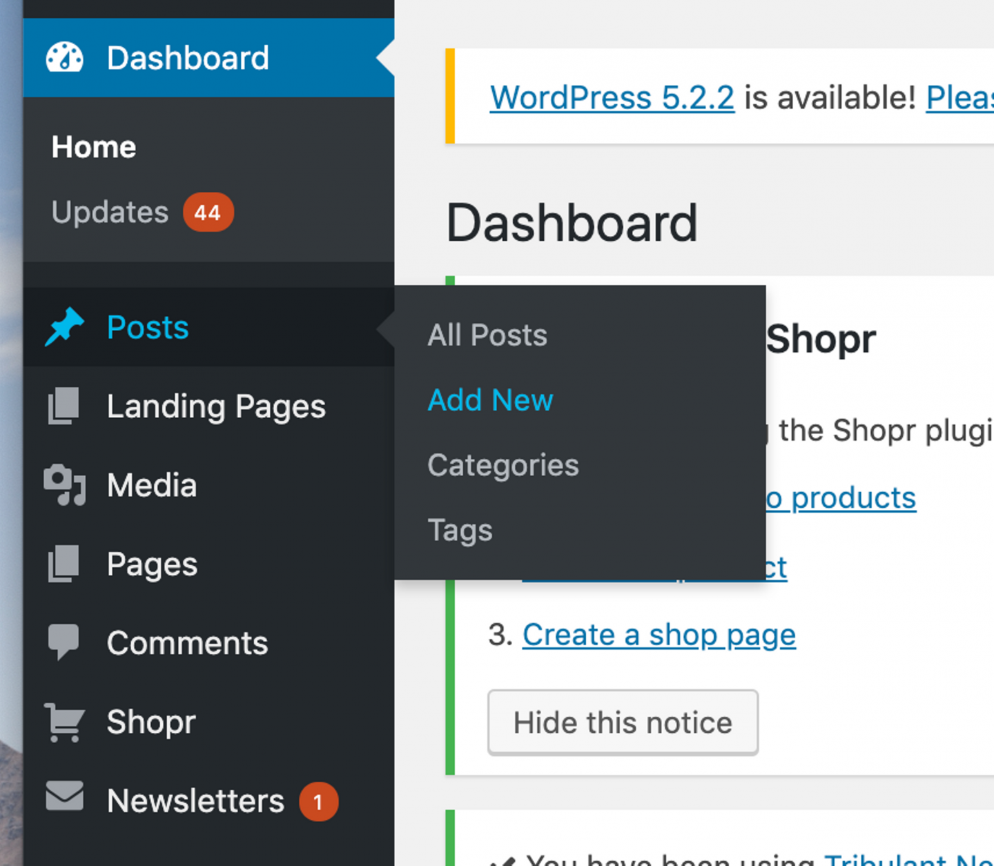Open the Dashboard menu item
Screen dimensions: 994x866
pyautogui.click(x=208, y=58)
